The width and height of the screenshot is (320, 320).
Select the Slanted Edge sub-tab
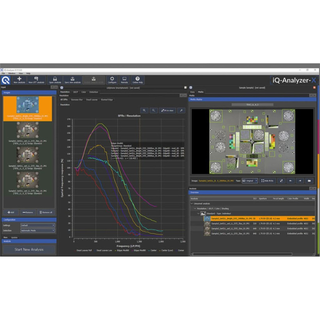(x=107, y=100)
